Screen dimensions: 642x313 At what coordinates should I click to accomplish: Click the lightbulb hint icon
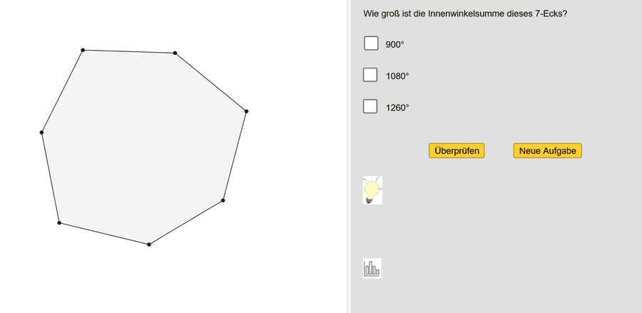pyautogui.click(x=372, y=190)
